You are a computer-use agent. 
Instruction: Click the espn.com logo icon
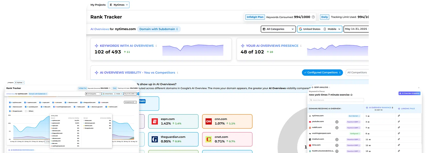click(155, 121)
